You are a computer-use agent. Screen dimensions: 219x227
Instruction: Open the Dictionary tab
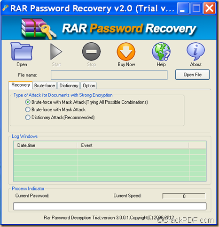pyautogui.click(x=69, y=86)
